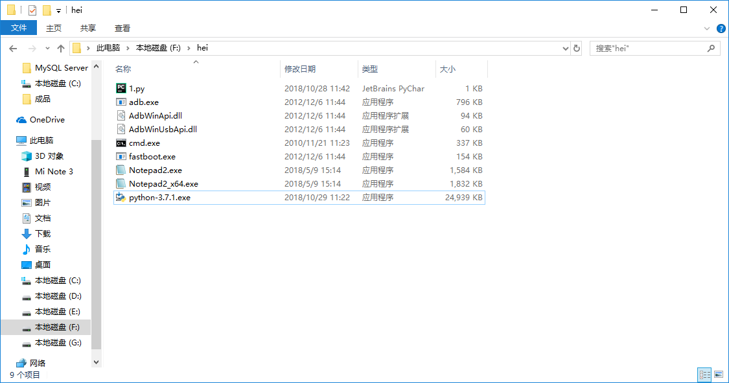
Task: Select the file name cmd.exe
Action: coord(144,143)
